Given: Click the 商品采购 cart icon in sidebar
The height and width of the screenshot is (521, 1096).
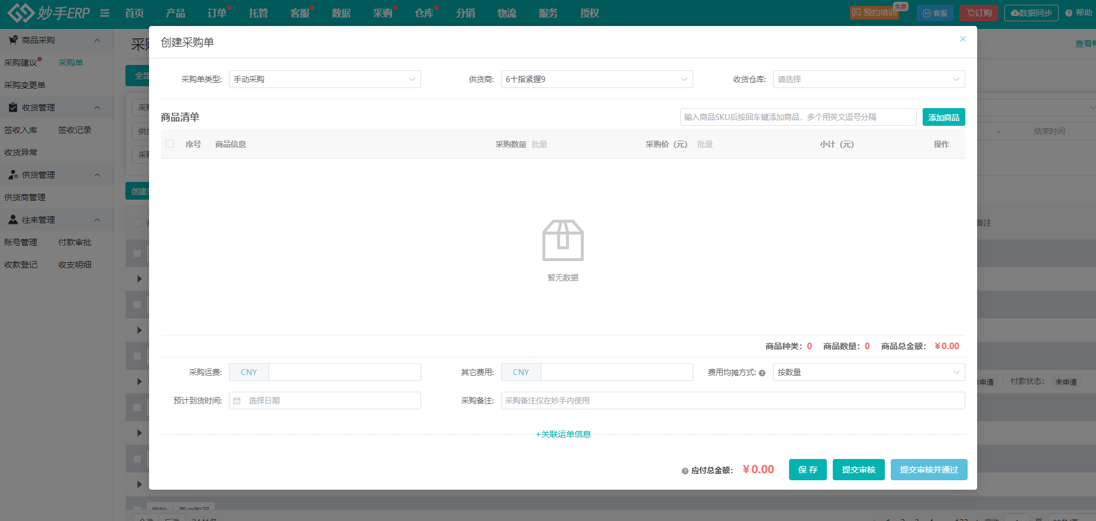Looking at the screenshot, I should [x=12, y=40].
